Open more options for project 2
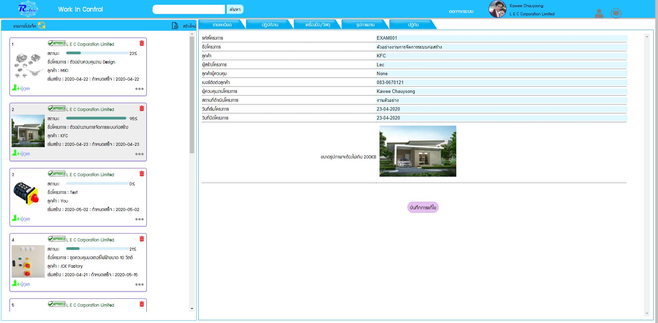 pos(139,154)
